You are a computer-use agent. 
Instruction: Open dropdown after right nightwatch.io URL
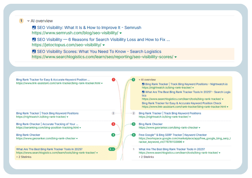coord(190,117)
